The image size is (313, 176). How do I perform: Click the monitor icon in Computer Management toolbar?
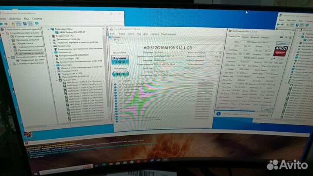tap(37, 23)
